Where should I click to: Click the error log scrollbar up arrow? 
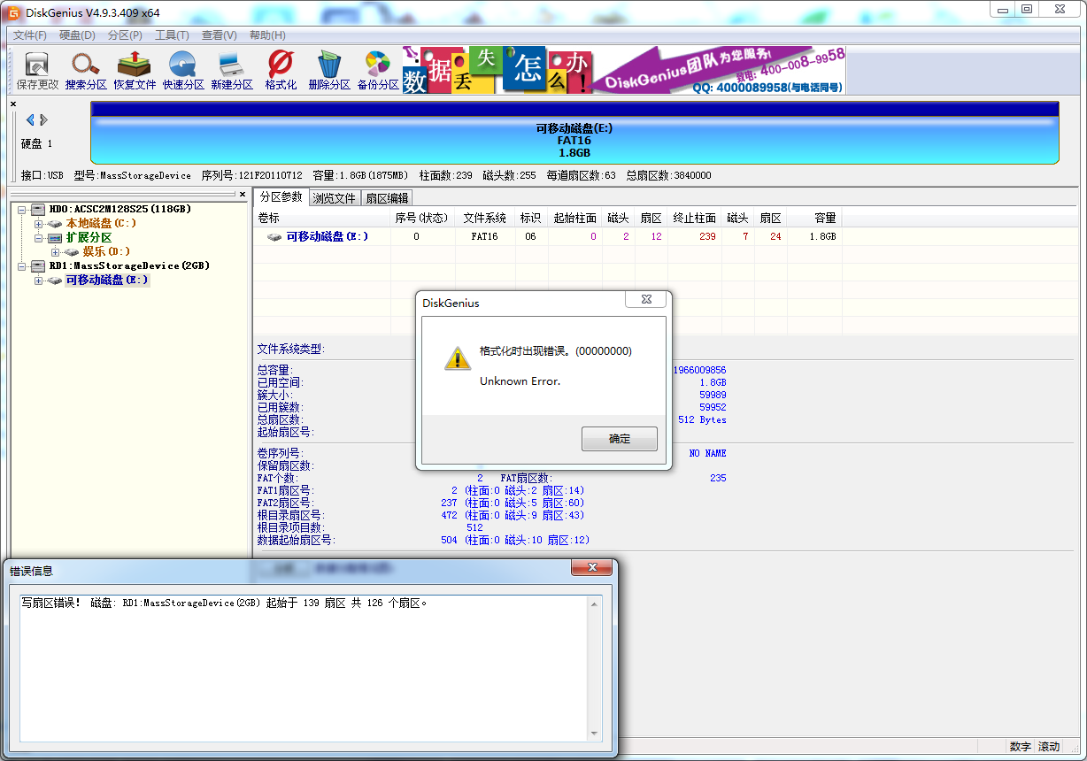click(x=595, y=604)
